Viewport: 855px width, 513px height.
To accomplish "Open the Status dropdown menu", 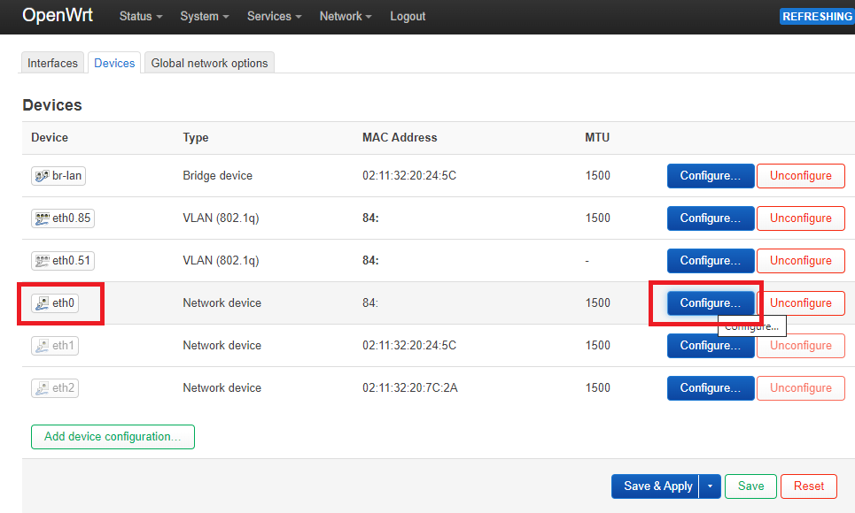I will (141, 16).
